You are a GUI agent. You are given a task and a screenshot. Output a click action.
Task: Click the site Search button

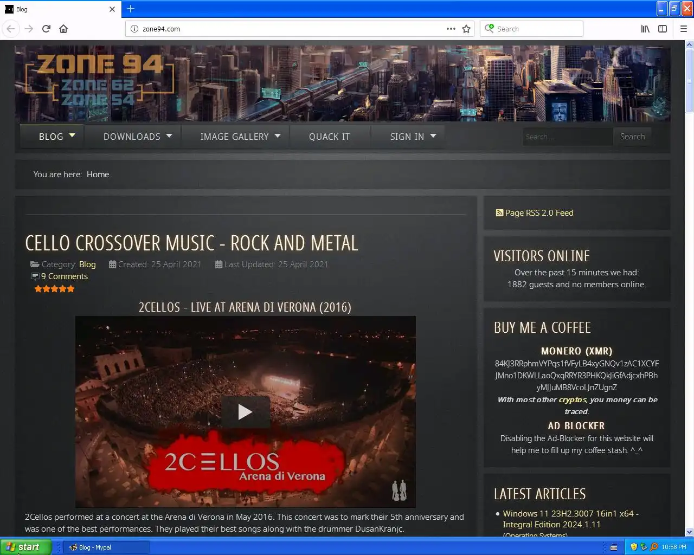pyautogui.click(x=632, y=137)
